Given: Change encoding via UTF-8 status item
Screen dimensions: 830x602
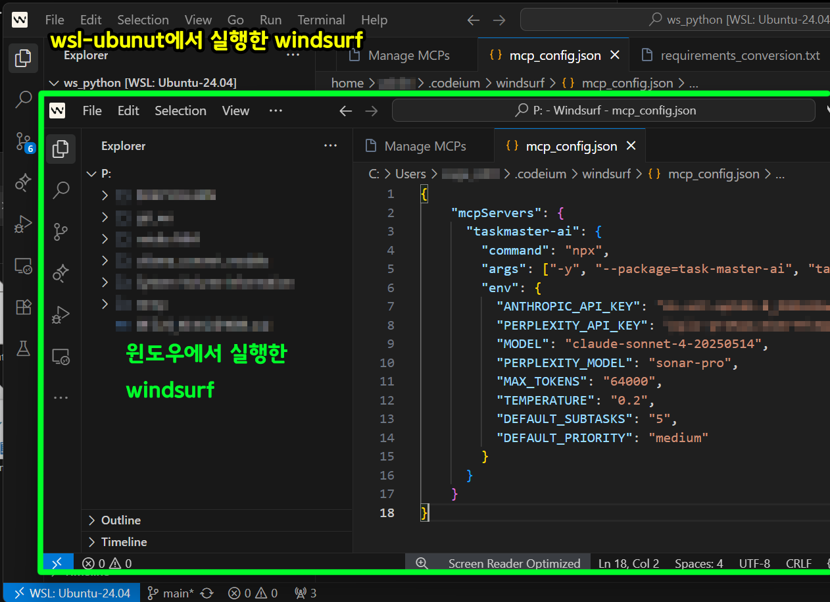Looking at the screenshot, I should [754, 563].
